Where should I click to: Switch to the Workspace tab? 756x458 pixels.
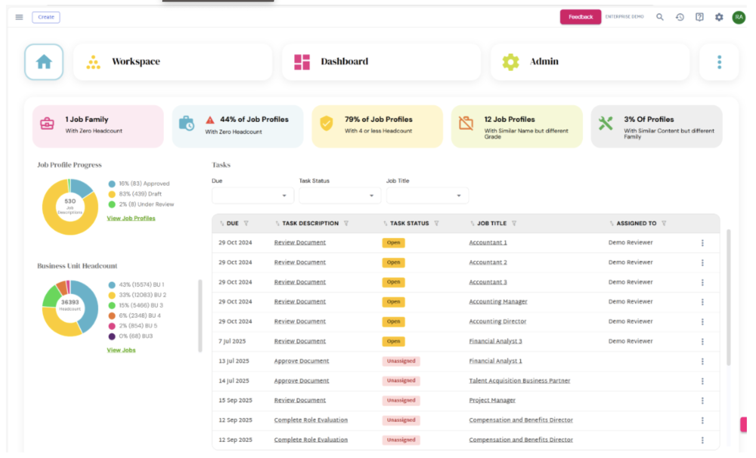[172, 62]
